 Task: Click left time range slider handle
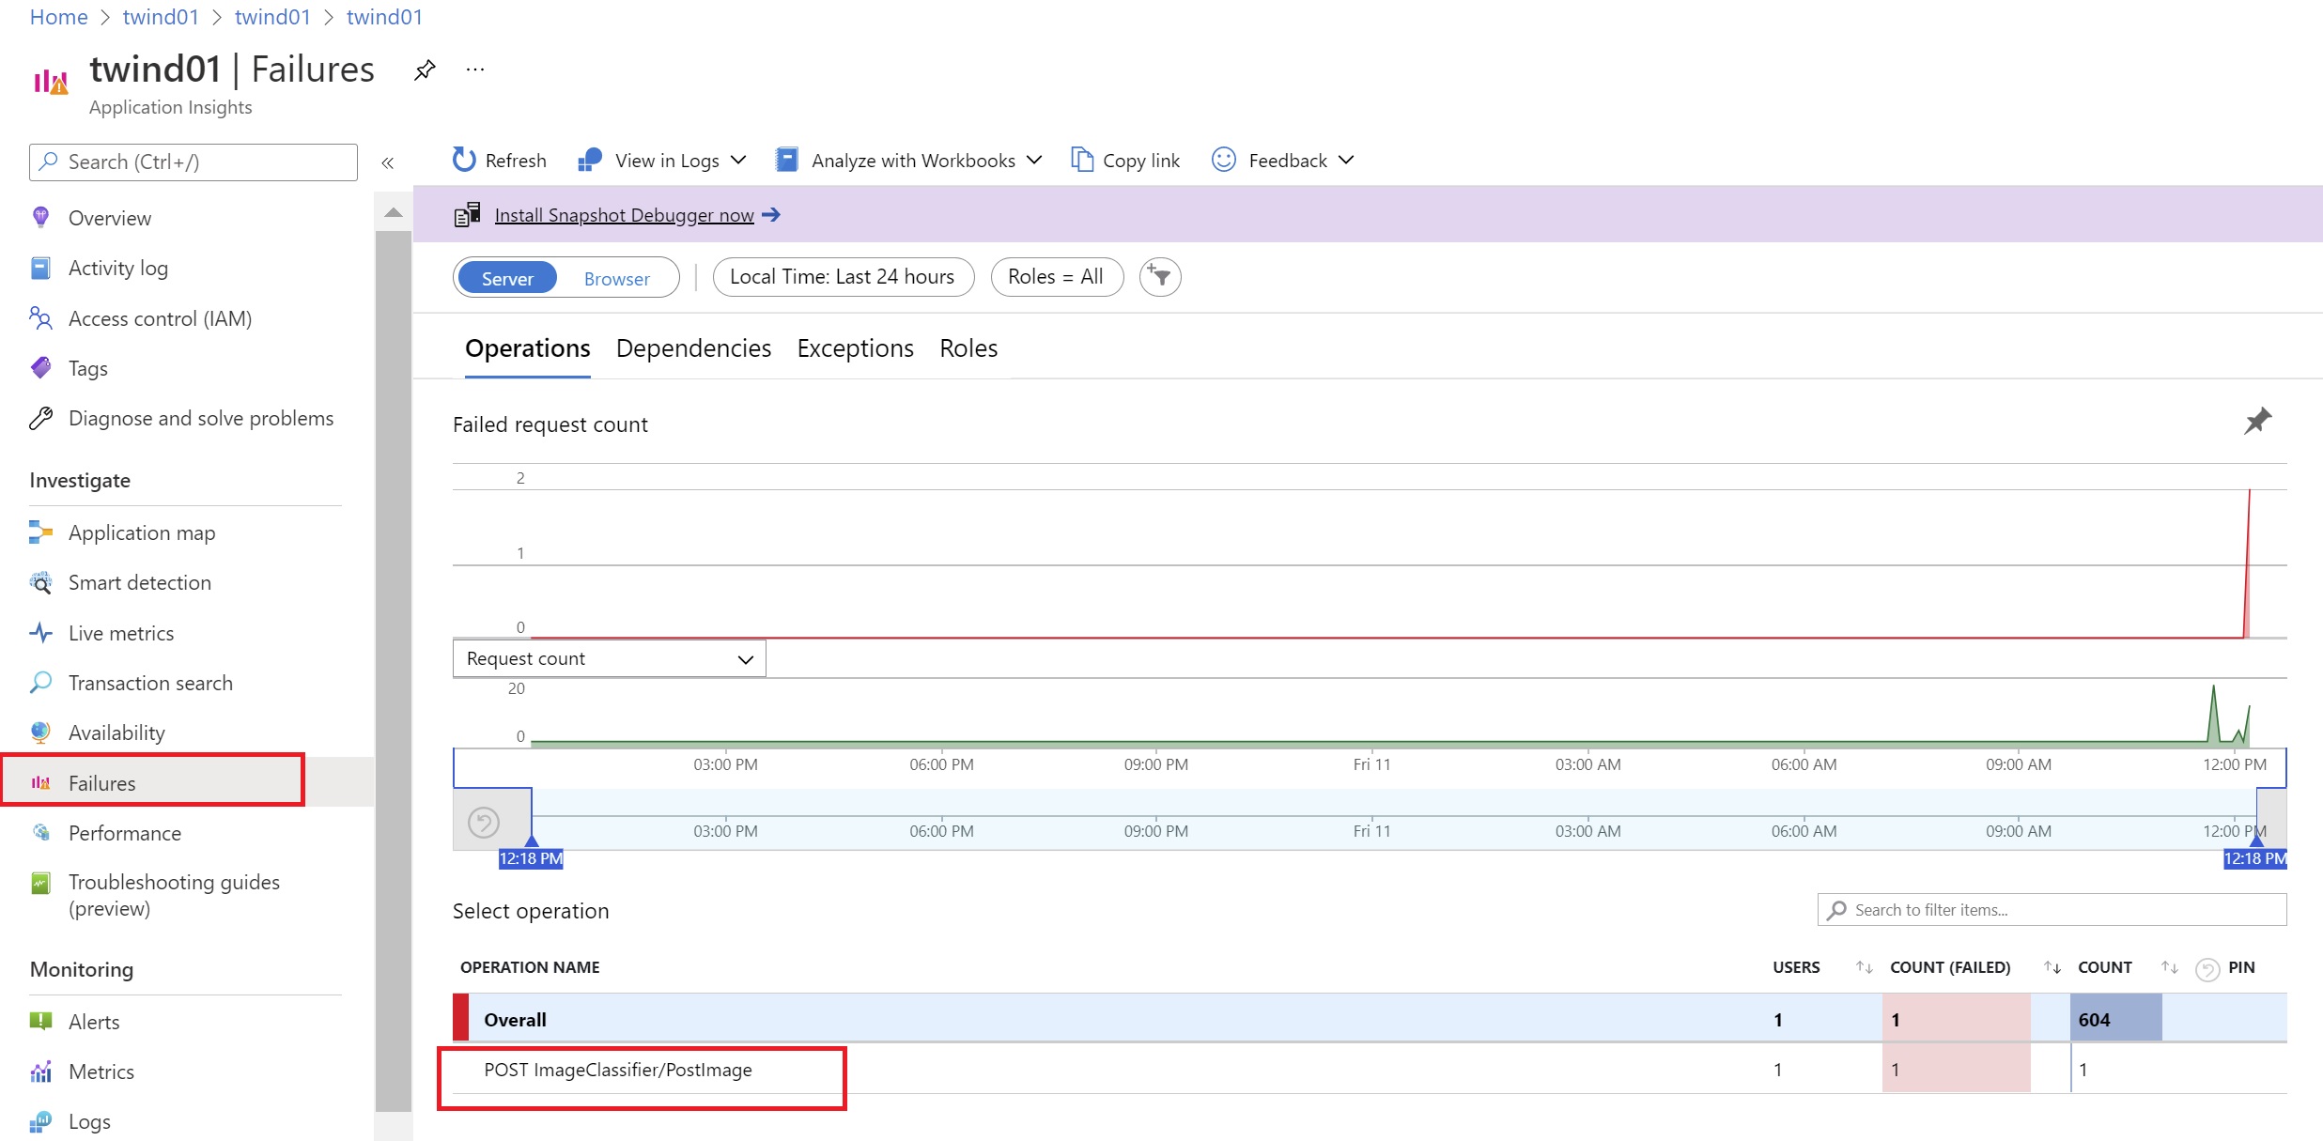tap(532, 840)
